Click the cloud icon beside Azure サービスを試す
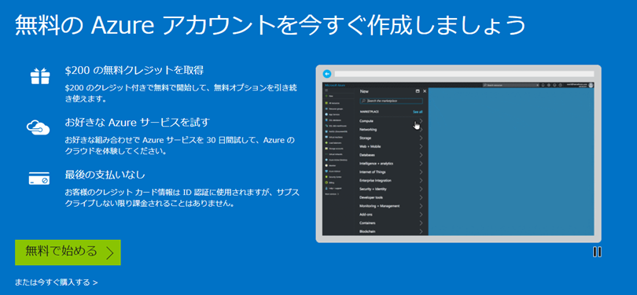This screenshot has height=295, width=637. coord(38,127)
